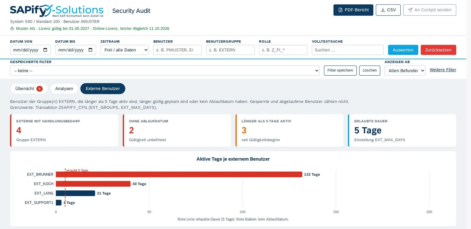Click the Muster AG license status text
The image size is (471, 229).
[93, 29]
